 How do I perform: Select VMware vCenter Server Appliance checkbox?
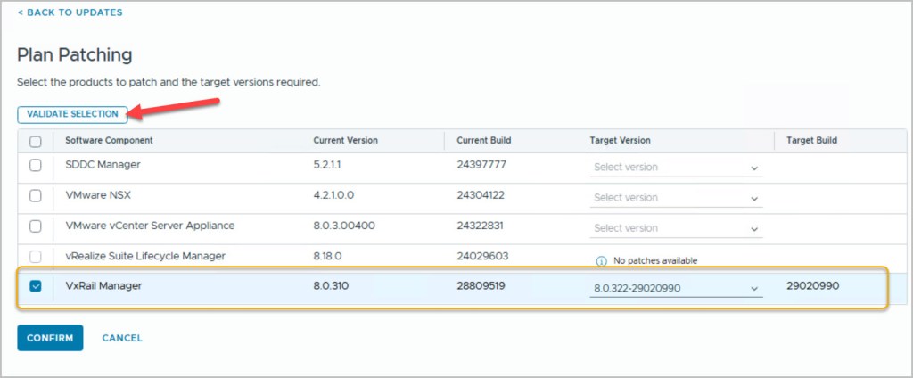click(x=36, y=226)
